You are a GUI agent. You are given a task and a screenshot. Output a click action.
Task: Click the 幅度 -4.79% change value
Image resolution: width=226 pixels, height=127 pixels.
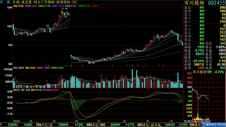click(199, 50)
